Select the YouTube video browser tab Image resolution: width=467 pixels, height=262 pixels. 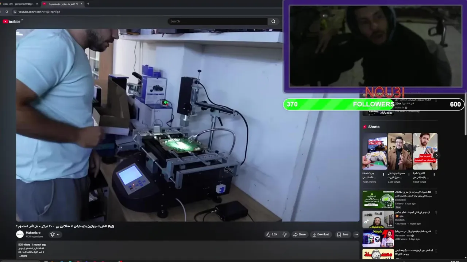pyautogui.click(x=62, y=4)
